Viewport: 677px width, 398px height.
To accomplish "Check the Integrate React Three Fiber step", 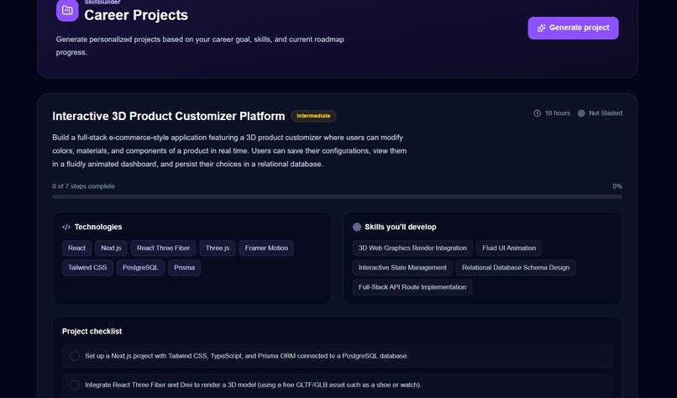I will point(75,385).
